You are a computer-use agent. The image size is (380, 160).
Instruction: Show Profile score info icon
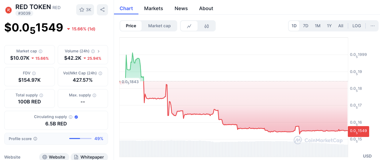[x=35, y=139]
